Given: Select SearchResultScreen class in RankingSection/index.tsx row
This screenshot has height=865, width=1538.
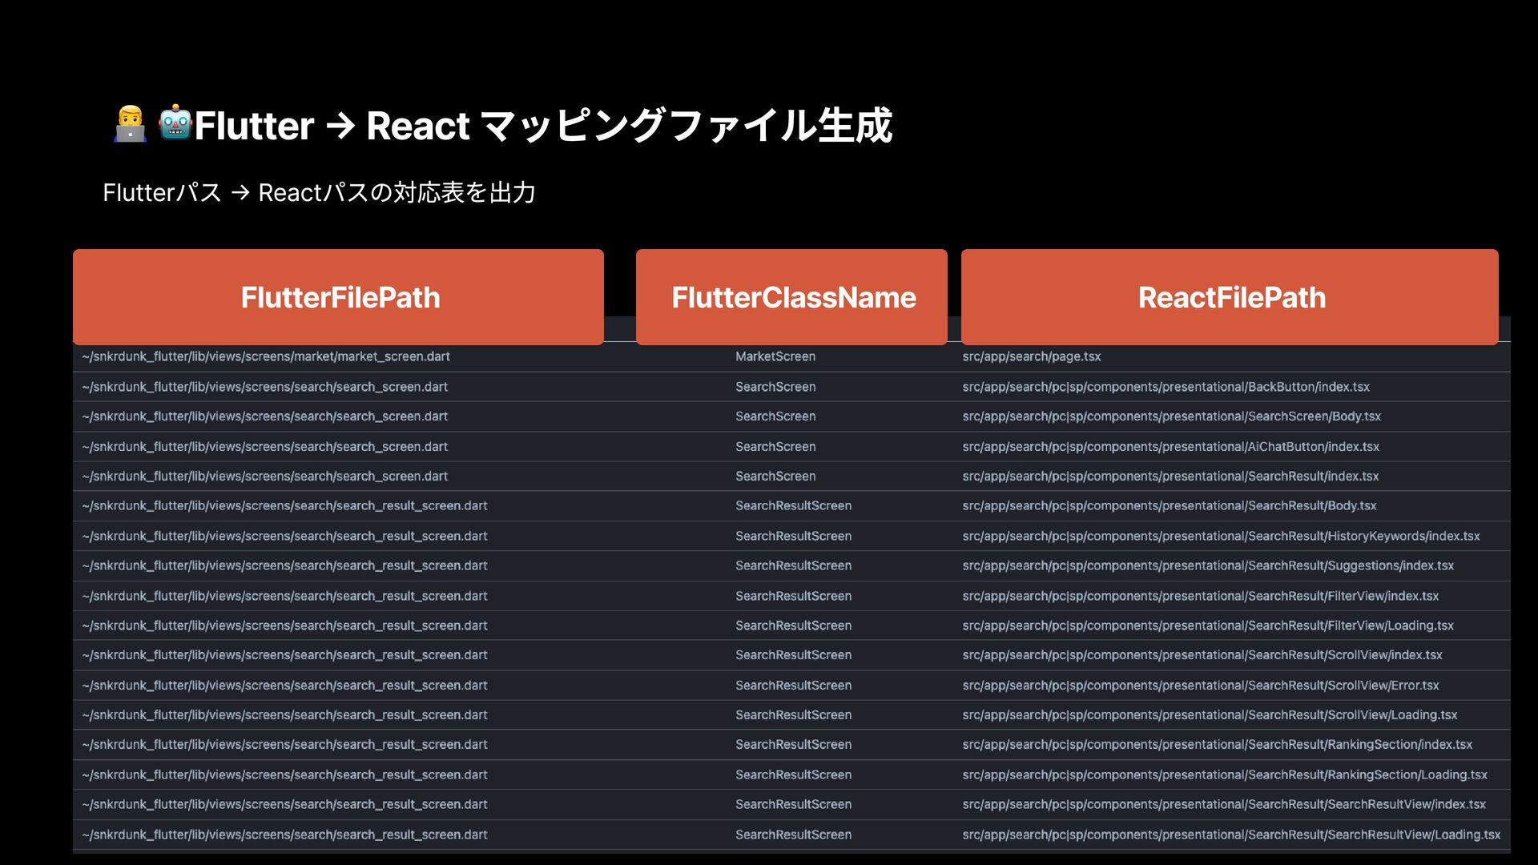Looking at the screenshot, I should point(794,745).
